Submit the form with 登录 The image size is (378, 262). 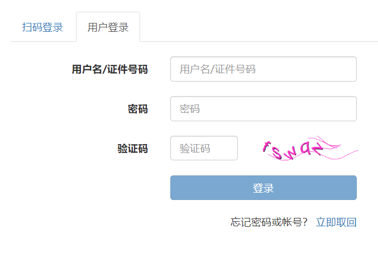263,188
